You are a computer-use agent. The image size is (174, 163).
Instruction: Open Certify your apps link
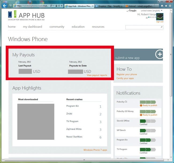coord(125,78)
